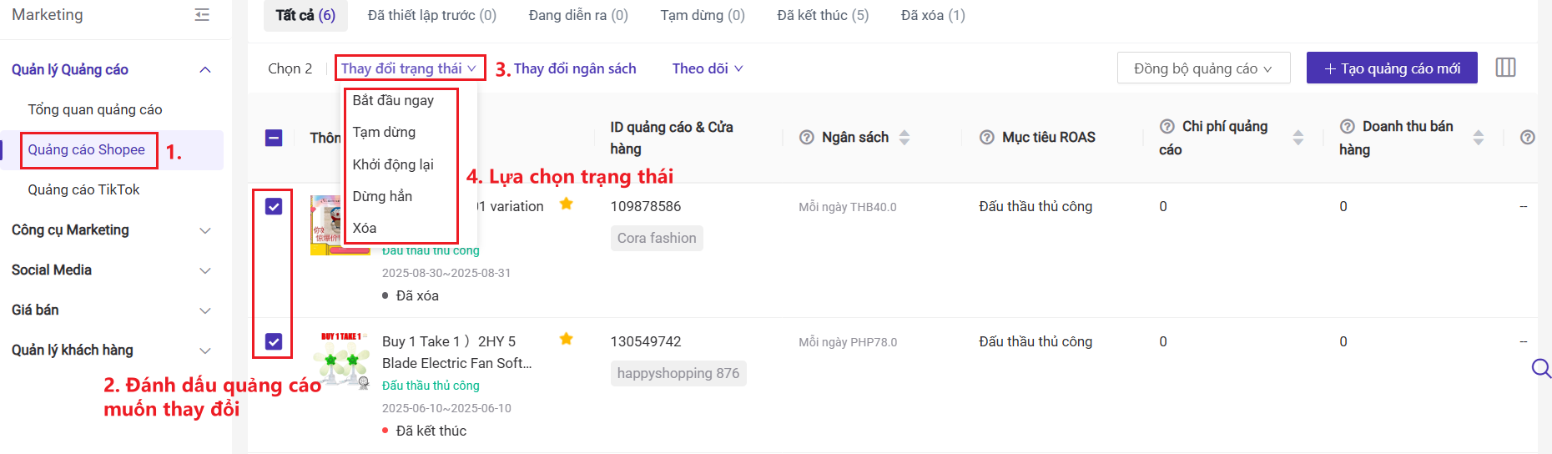Screen dimensions: 1552x454
Task: Collapse the Marketing sidebar menu icon
Action: click(202, 15)
